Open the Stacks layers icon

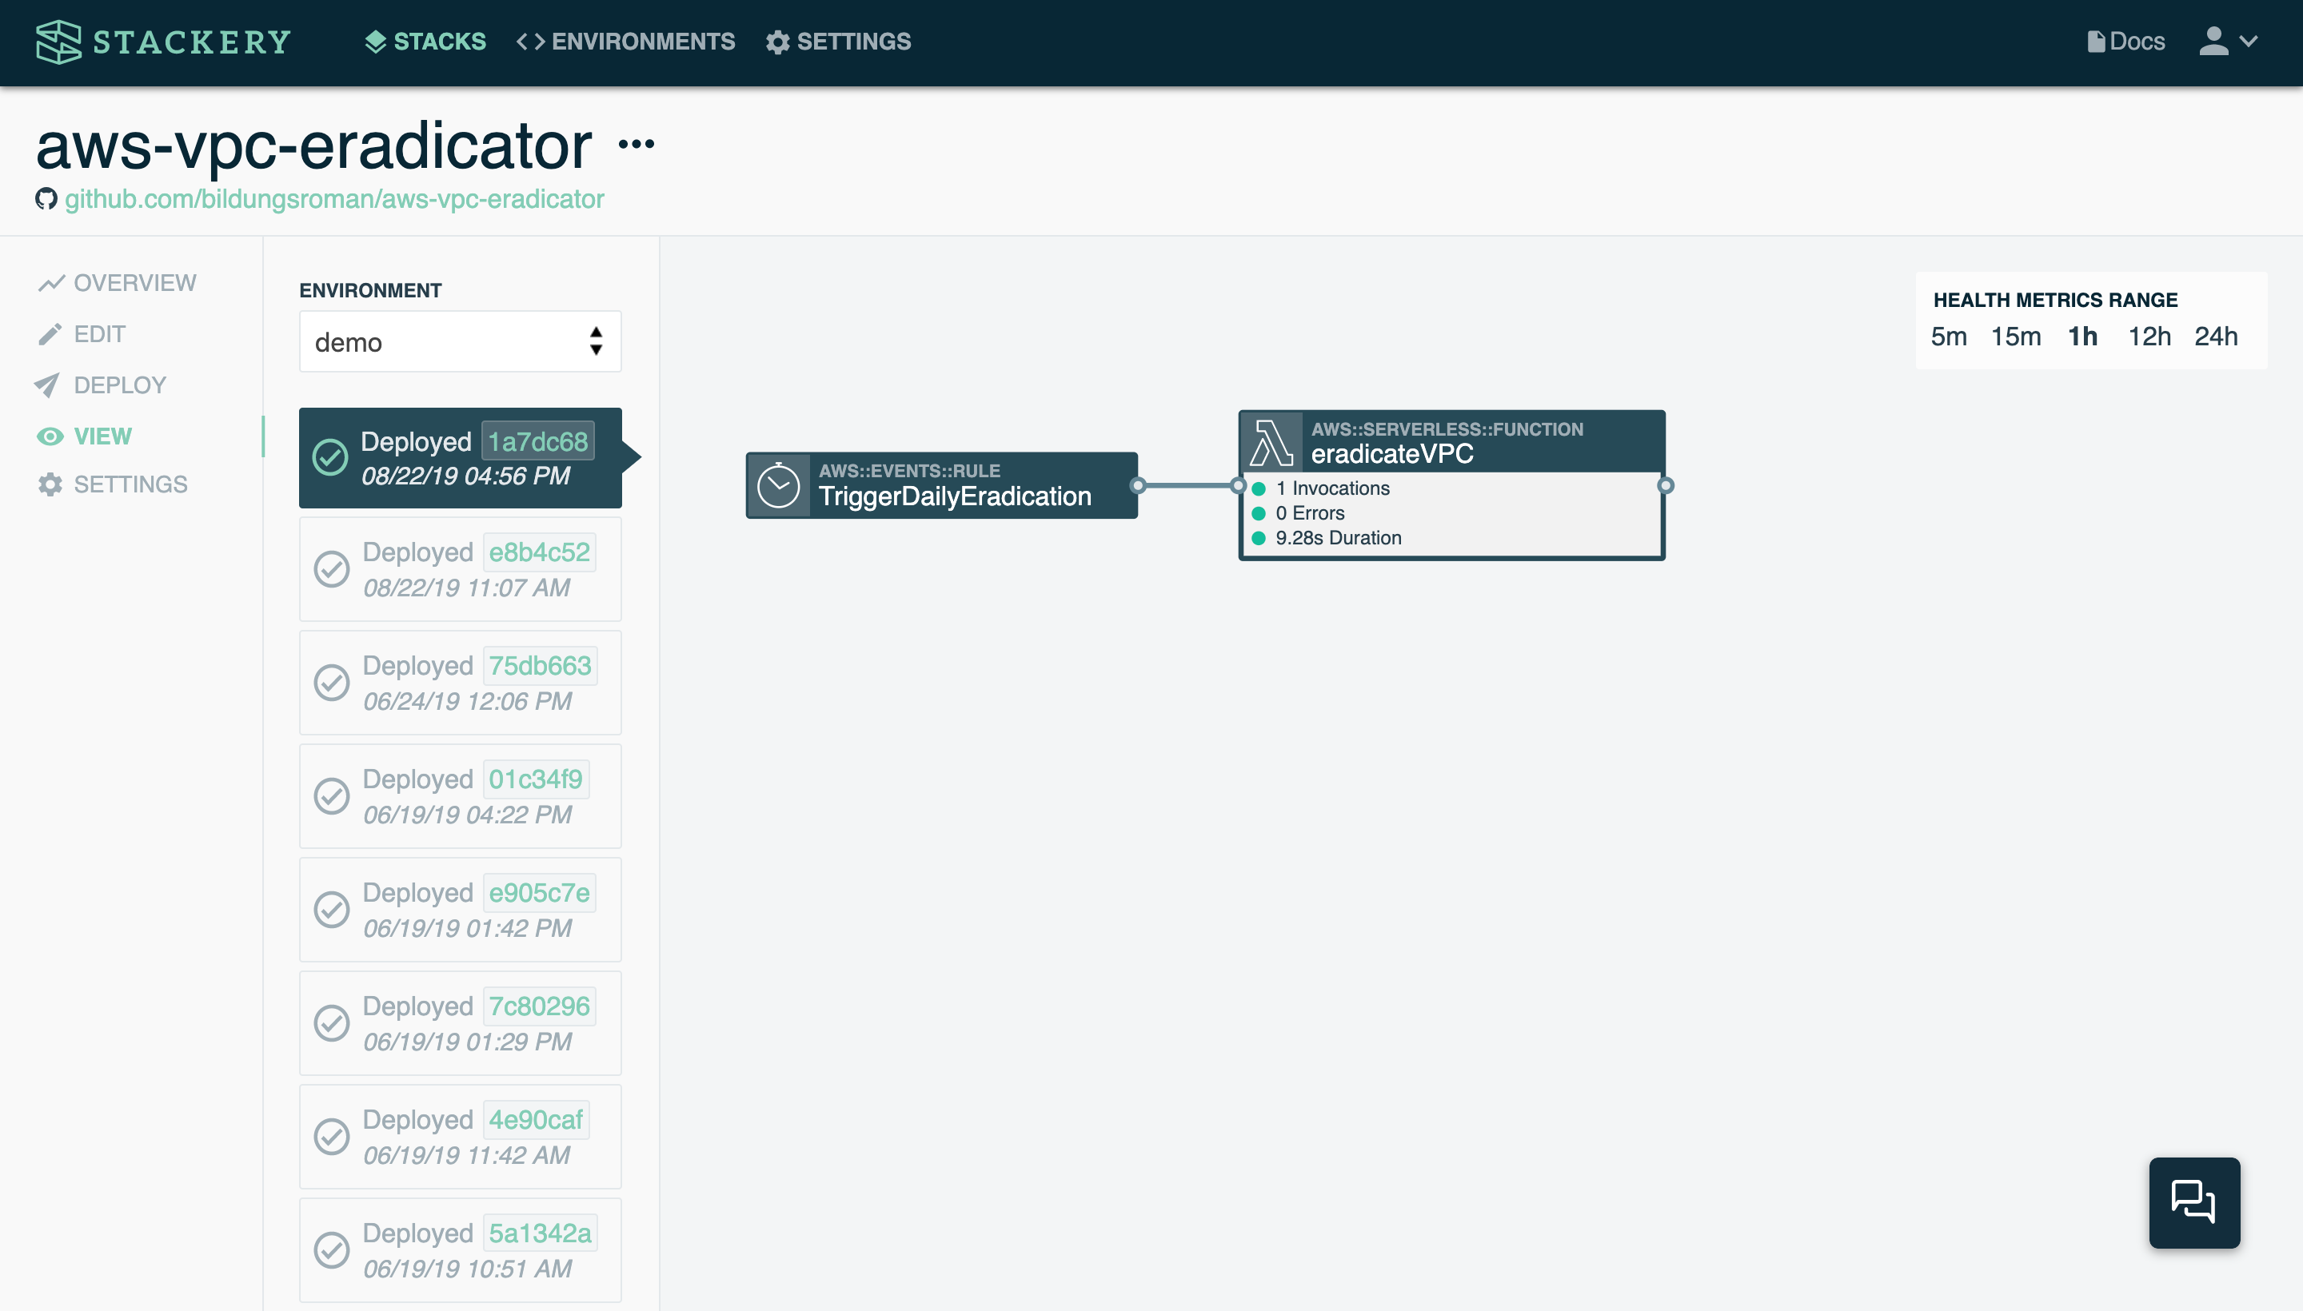376,42
